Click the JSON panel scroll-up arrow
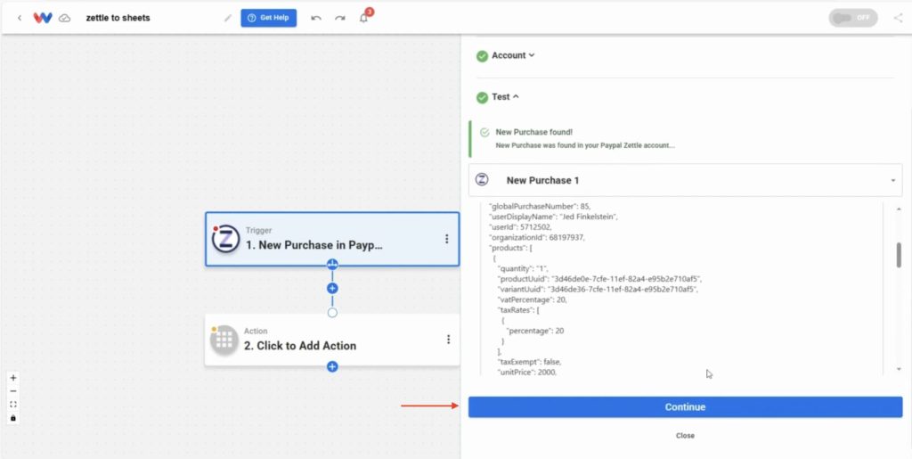This screenshot has height=459, width=912. click(899, 209)
